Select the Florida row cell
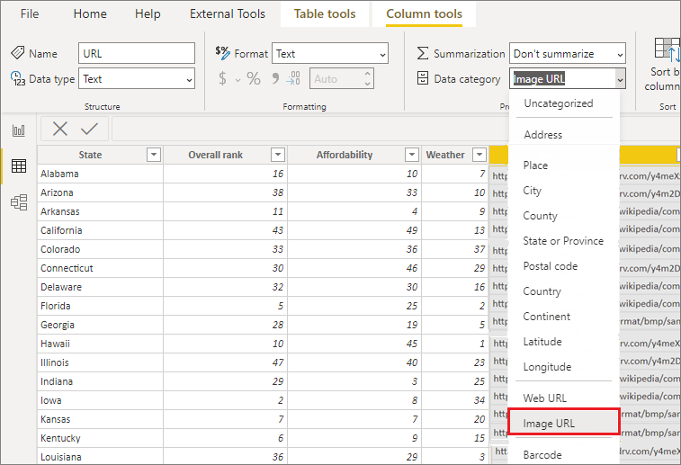The height and width of the screenshot is (465, 681). pos(101,306)
